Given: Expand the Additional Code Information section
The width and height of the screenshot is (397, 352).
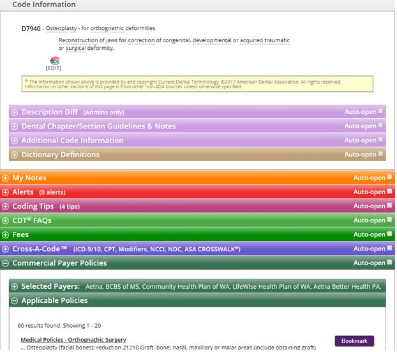Looking at the screenshot, I should click(15, 141).
